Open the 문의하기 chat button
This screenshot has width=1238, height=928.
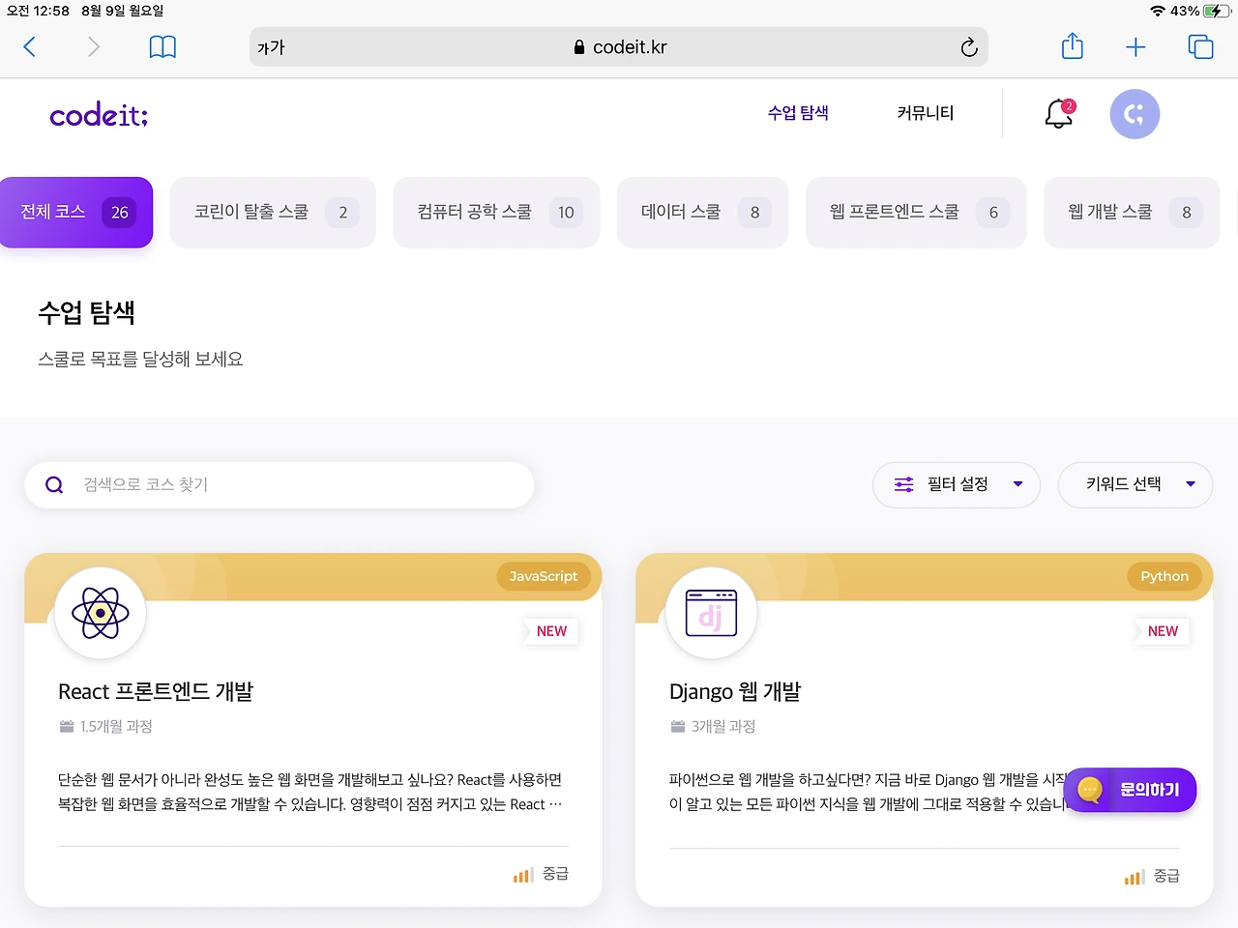pos(1130,790)
